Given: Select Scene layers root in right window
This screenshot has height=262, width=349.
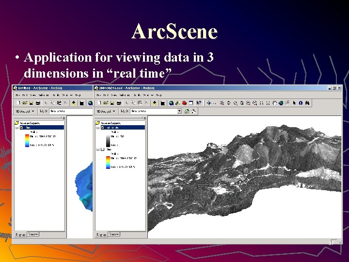Looking at the screenshot, I should 109,123.
